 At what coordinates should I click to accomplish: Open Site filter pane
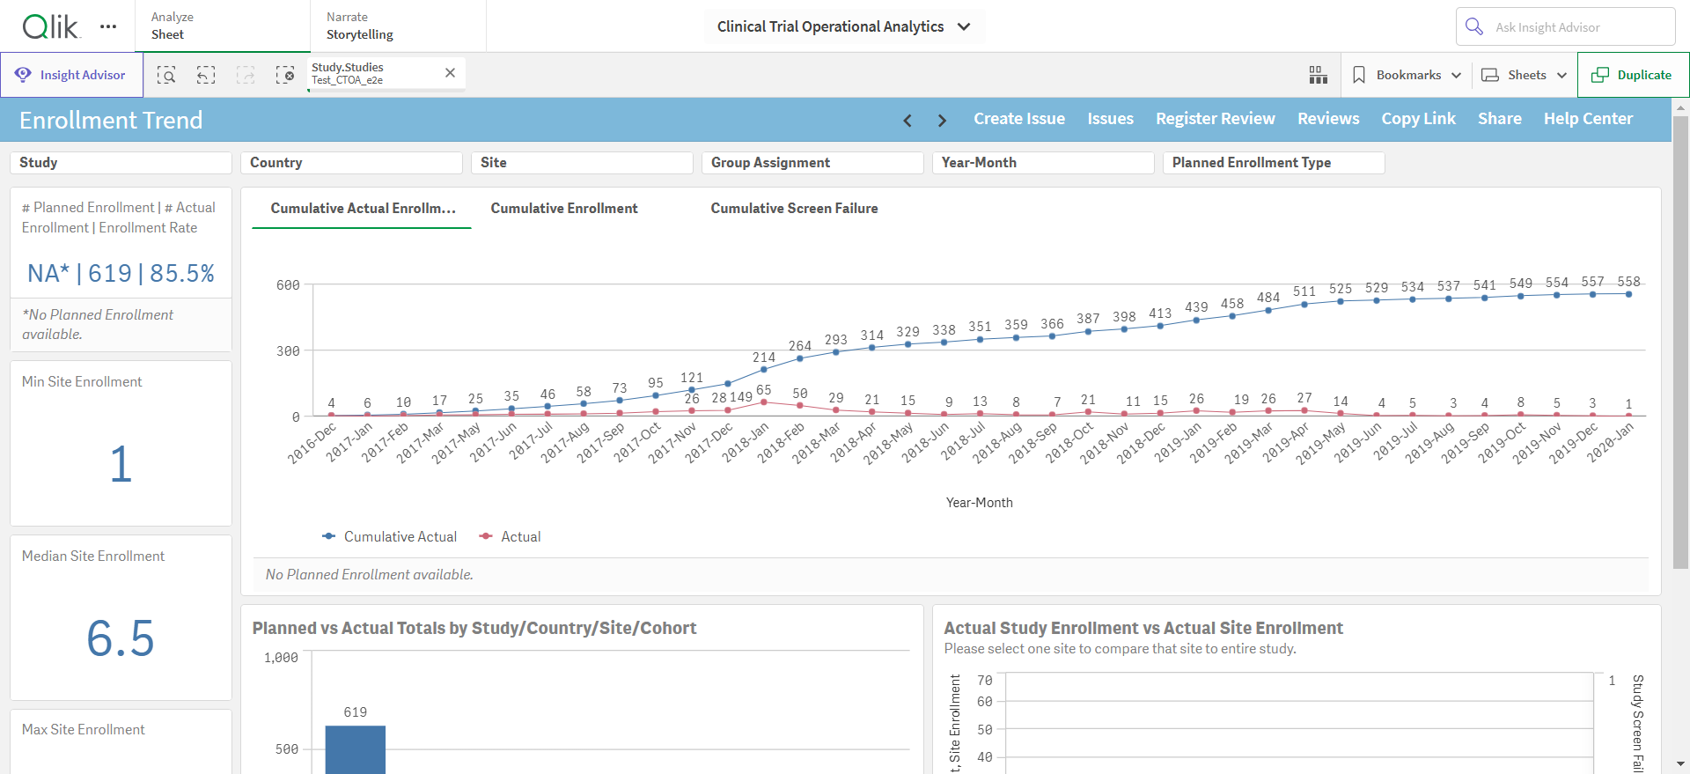point(582,163)
